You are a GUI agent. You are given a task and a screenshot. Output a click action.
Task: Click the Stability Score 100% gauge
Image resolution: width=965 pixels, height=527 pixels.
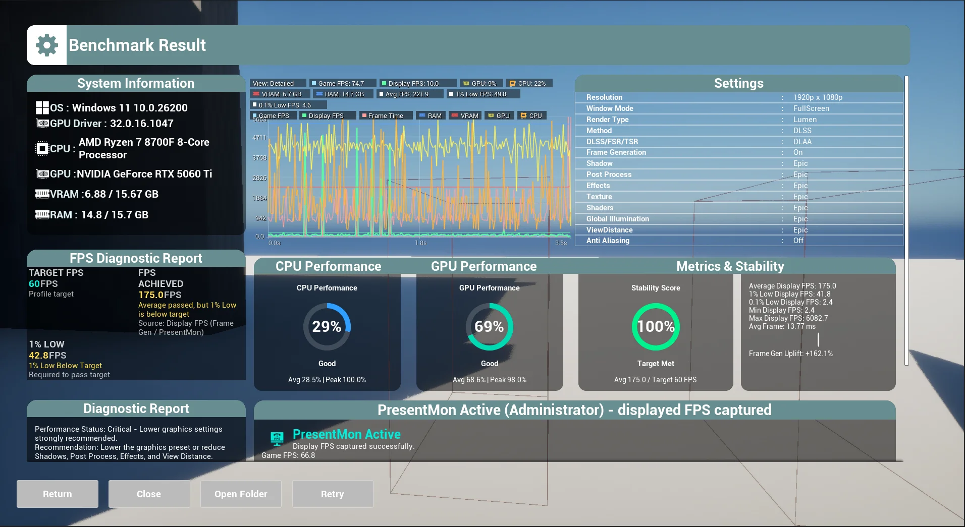tap(656, 327)
